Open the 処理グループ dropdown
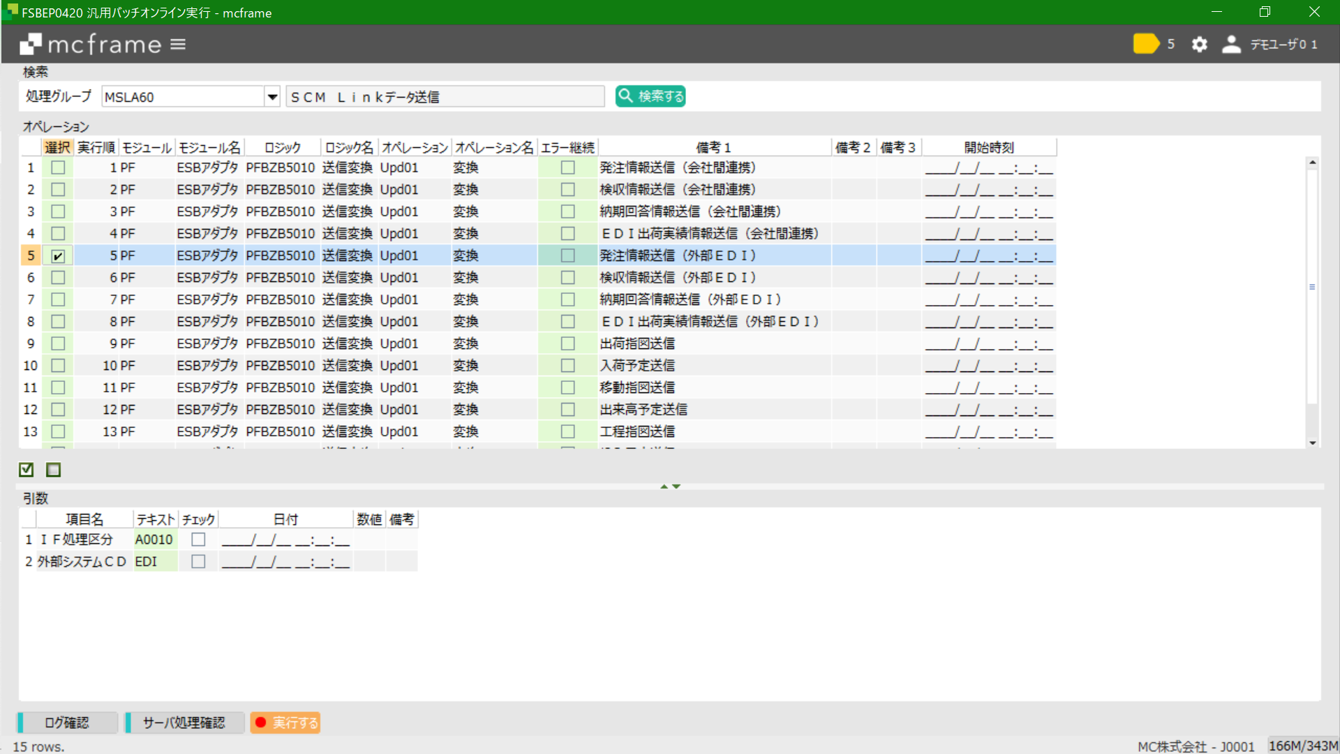Screen dimensions: 1340x754 [x=271, y=96]
